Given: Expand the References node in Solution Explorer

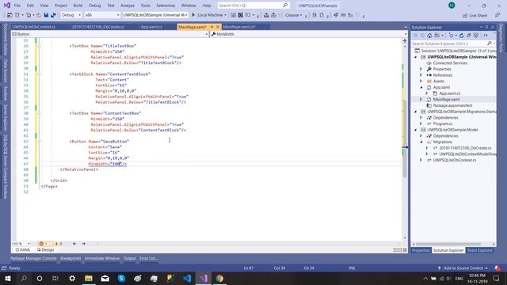Looking at the screenshot, I should 421,75.
